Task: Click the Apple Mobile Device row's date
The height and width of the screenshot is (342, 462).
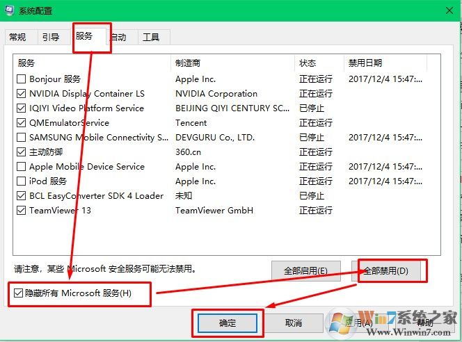Action: [x=385, y=167]
